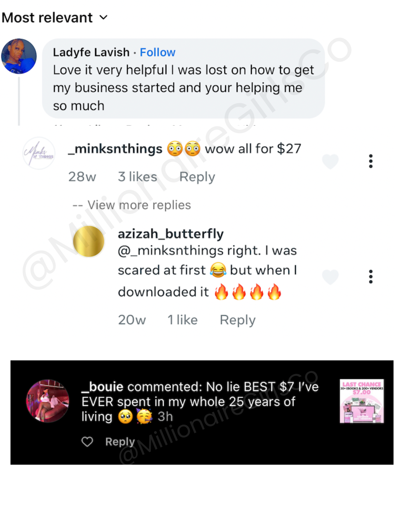View 3 likes on _minksnthings comment

click(x=137, y=177)
